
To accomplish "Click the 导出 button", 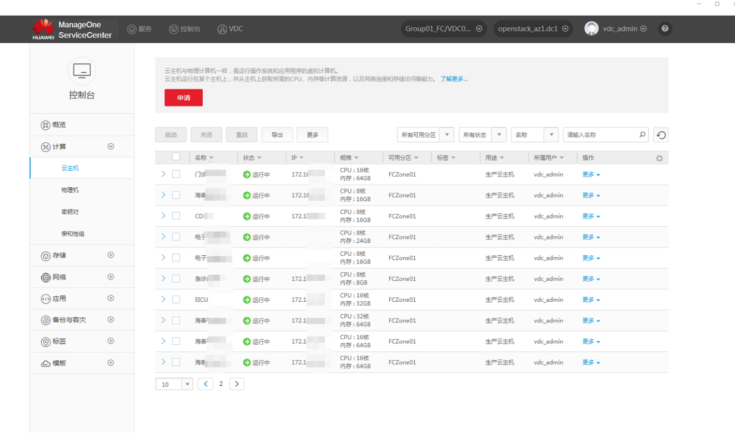I will (277, 135).
